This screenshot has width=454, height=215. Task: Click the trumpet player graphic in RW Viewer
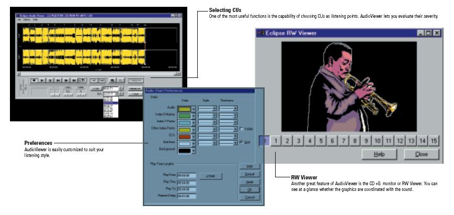pos(349,86)
